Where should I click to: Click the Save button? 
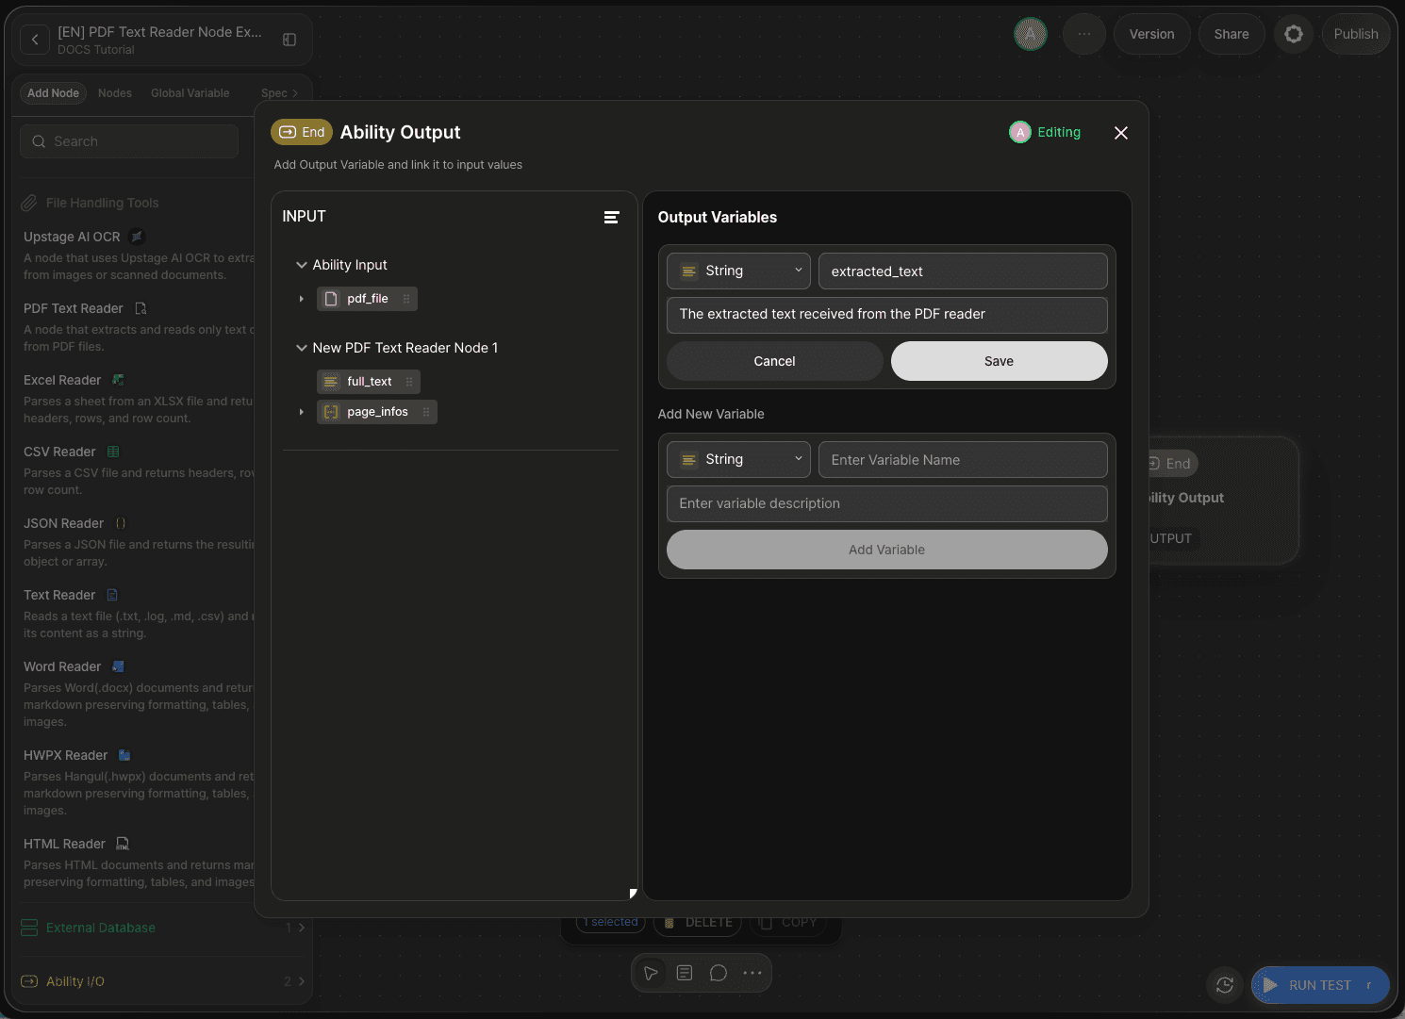1000,361
